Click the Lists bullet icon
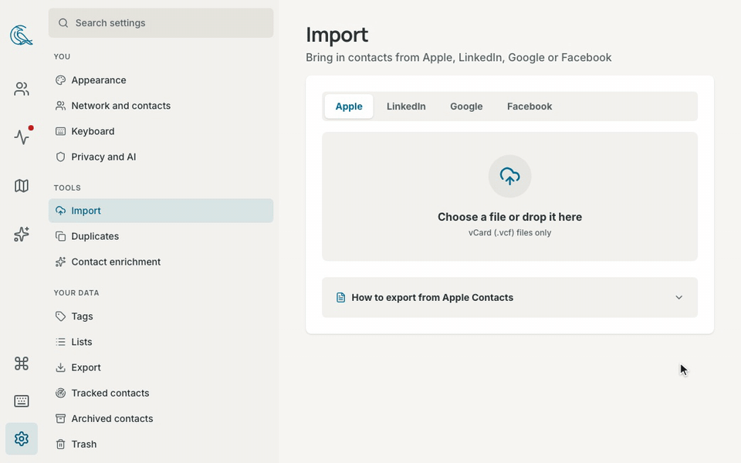This screenshot has width=741, height=463. coord(60,342)
